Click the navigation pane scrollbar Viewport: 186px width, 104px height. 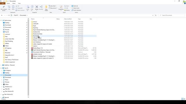click(28, 57)
